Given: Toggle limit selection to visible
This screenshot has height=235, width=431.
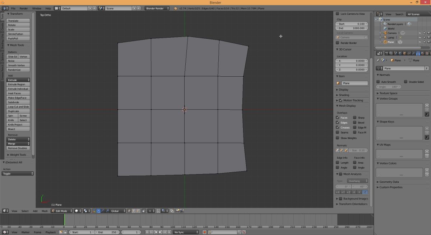Looking at the screenshot, I should coord(143,211).
